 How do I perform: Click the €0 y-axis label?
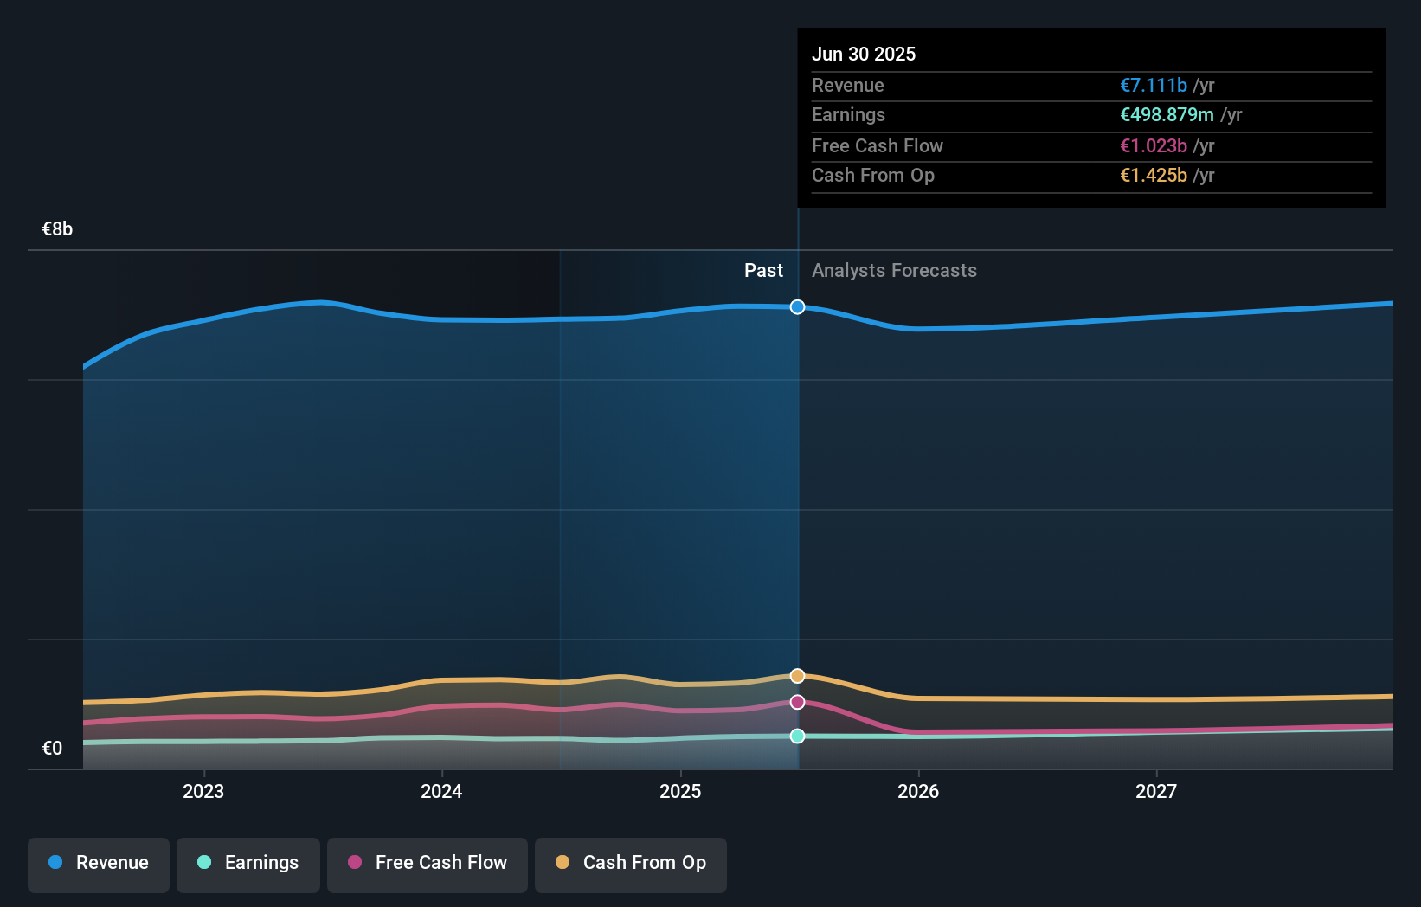coord(53,749)
